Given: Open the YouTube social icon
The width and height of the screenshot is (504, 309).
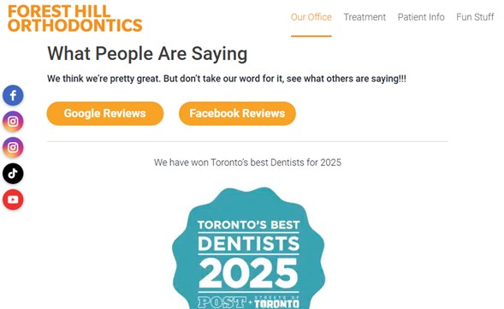Looking at the screenshot, I should click(13, 199).
